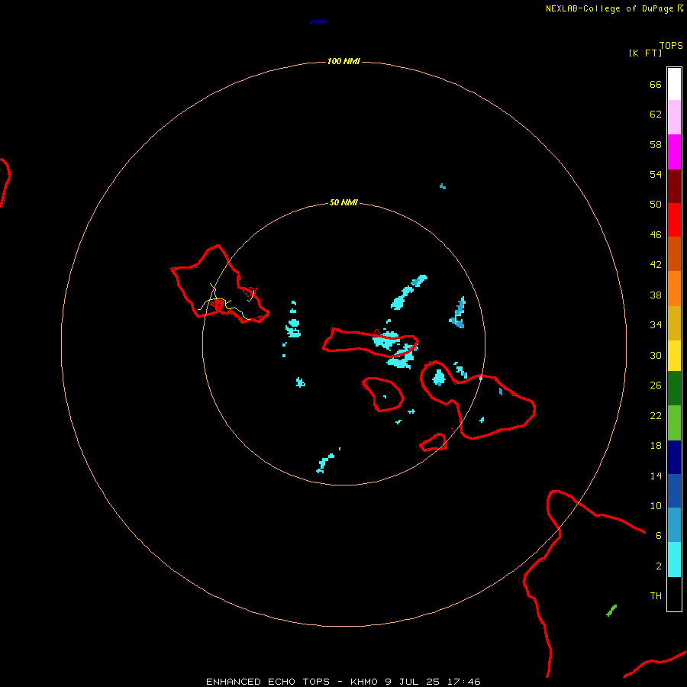The height and width of the screenshot is (687, 687).
Task: Select the dark orange swatch between the 42 and 46 labels
Action: [x=674, y=253]
